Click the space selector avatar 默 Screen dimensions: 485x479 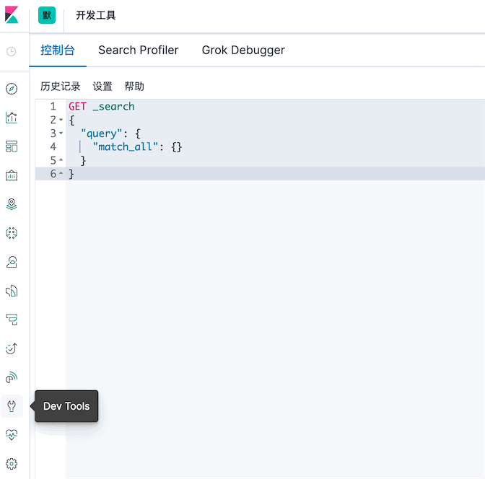click(x=47, y=15)
